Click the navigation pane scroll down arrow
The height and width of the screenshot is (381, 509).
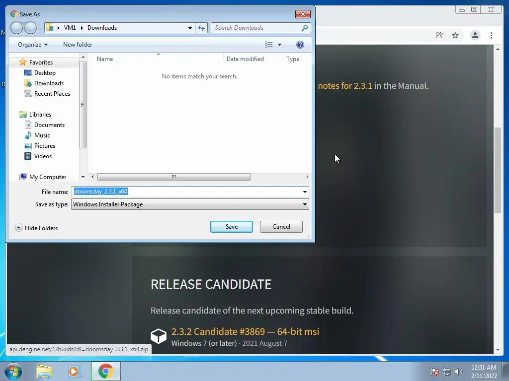tap(83, 177)
